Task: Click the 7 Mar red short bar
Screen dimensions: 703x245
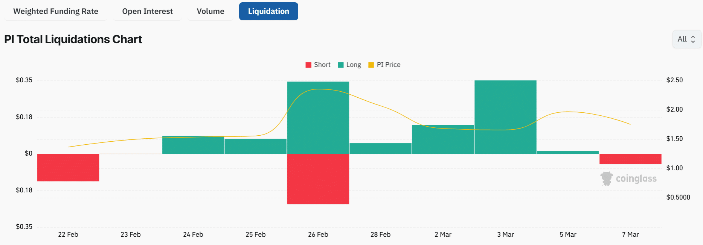Action: [630, 159]
